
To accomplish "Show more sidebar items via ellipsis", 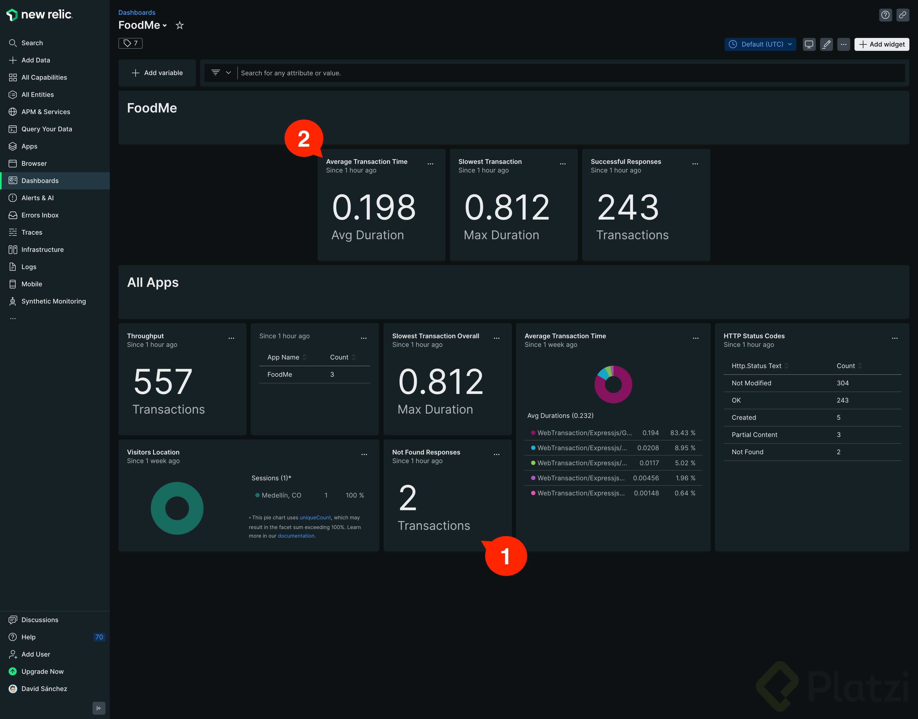I will [x=13, y=319].
